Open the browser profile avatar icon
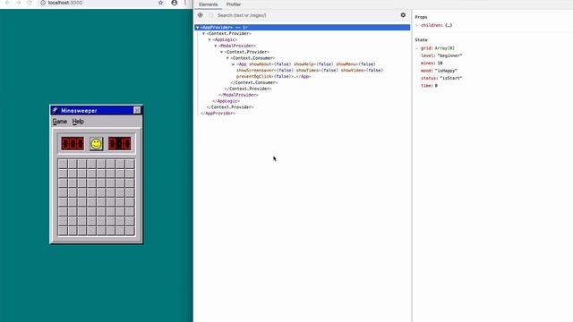The width and height of the screenshot is (573, 322). coord(175,3)
